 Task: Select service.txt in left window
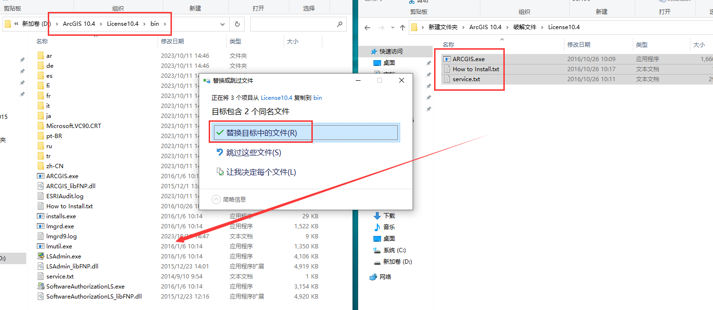60,277
